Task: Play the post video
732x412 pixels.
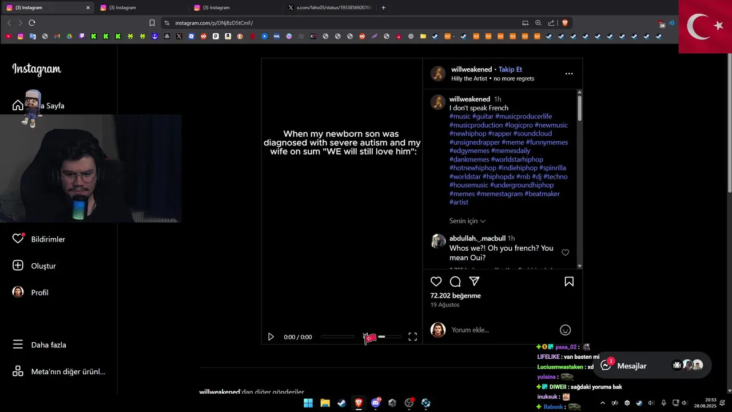Action: (x=271, y=337)
